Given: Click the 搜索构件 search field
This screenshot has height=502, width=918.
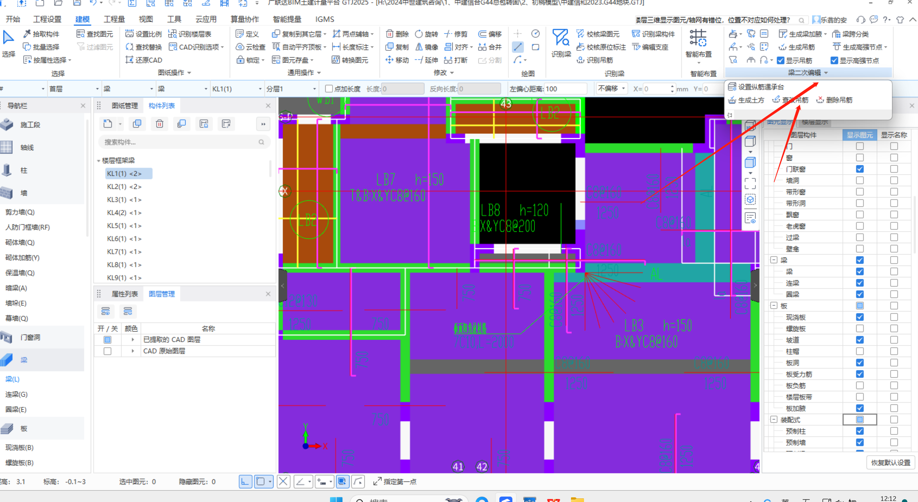Looking at the screenshot, I should (184, 142).
